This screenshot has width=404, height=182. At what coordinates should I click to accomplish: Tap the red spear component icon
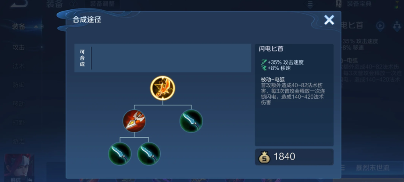(x=134, y=121)
